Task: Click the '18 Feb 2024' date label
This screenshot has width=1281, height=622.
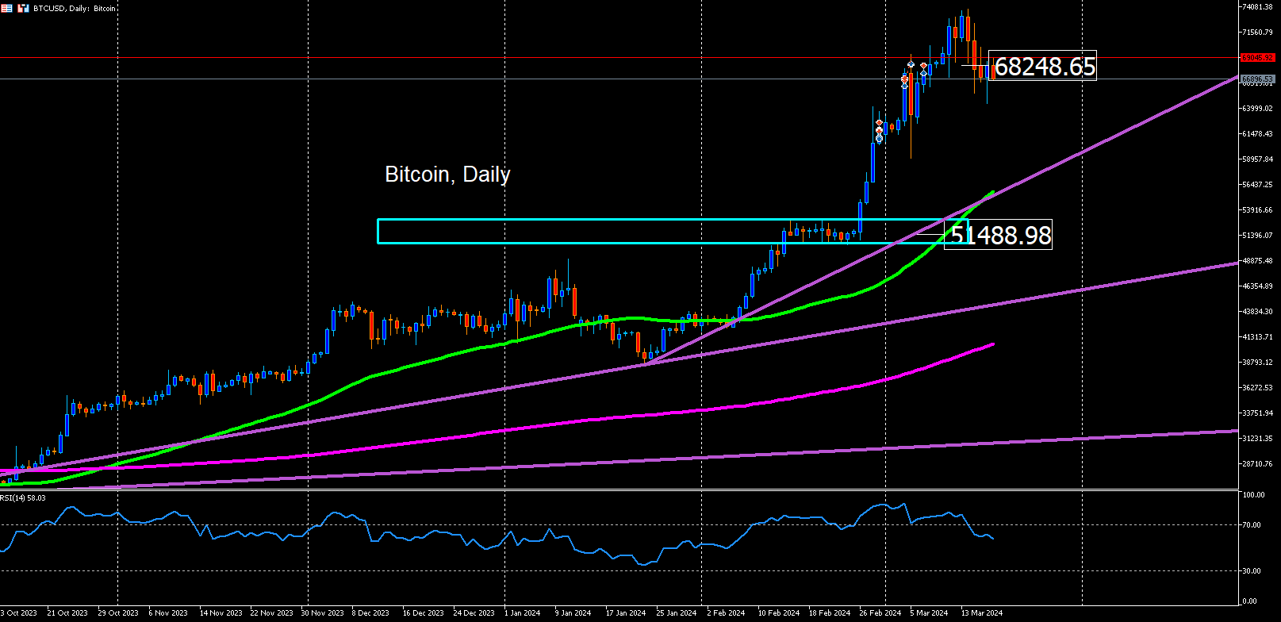Action: (x=830, y=612)
